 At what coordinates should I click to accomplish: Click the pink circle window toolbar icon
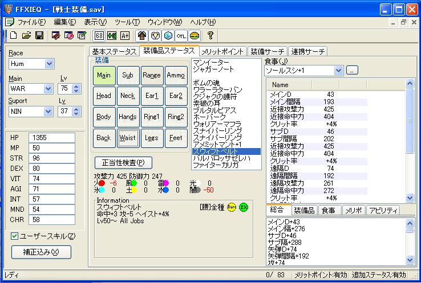[68, 35]
